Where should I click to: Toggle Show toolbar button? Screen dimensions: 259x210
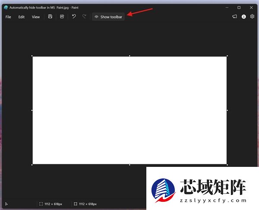pyautogui.click(x=108, y=17)
